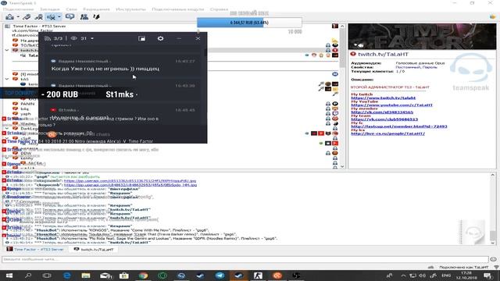Open the overlay settings gear

(160, 38)
